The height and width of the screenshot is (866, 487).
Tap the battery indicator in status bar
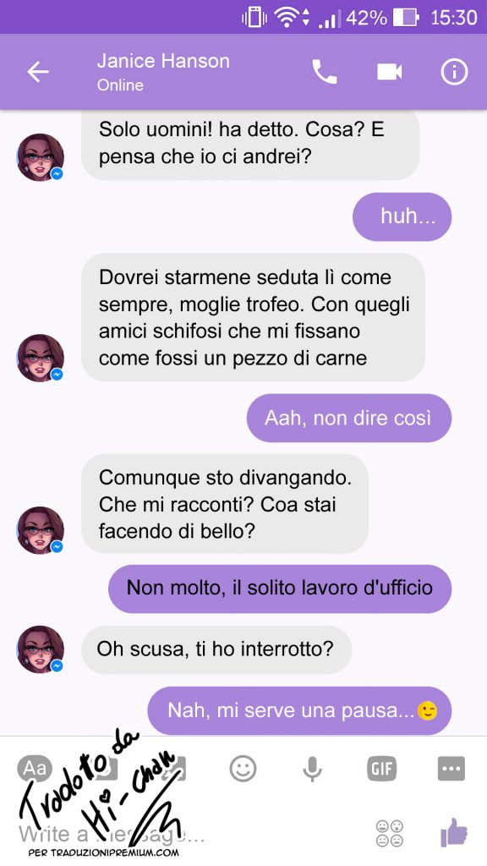[x=406, y=19]
